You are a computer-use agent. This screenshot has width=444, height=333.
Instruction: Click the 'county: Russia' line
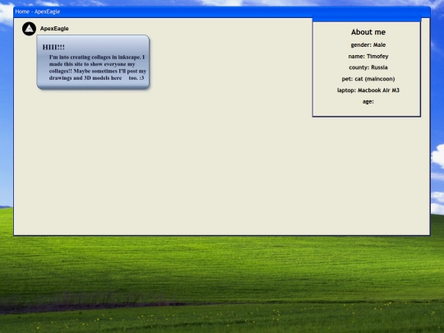click(368, 67)
